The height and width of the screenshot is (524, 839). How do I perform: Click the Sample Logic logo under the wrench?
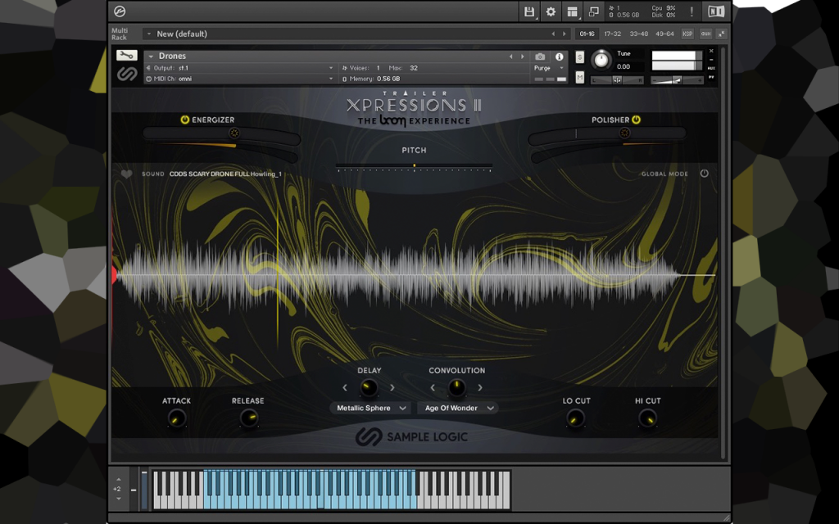[127, 74]
